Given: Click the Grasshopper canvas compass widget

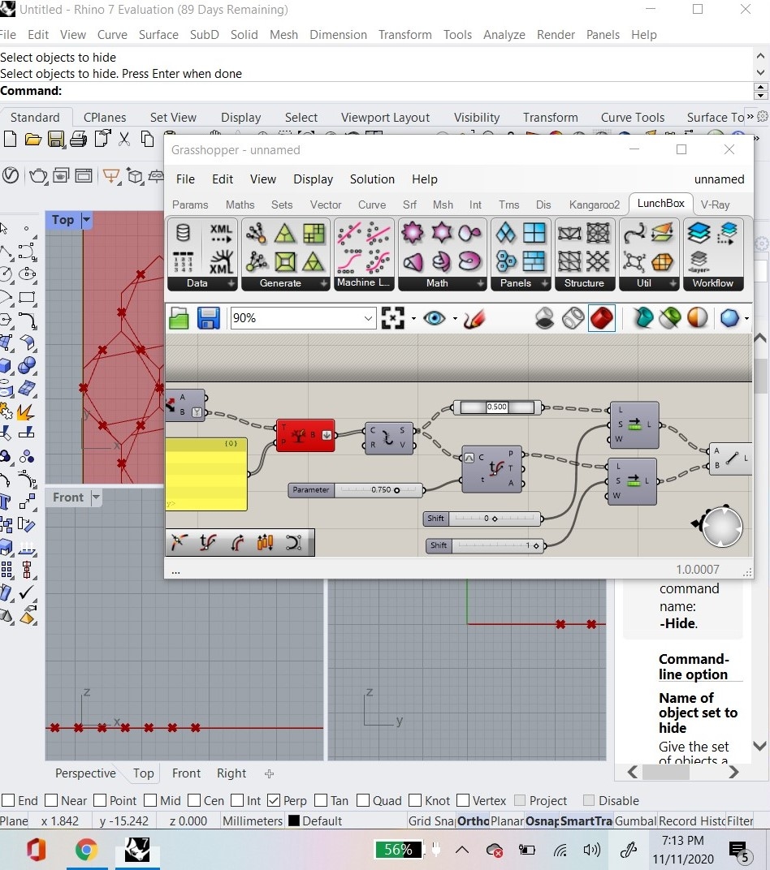Looking at the screenshot, I should (x=720, y=526).
